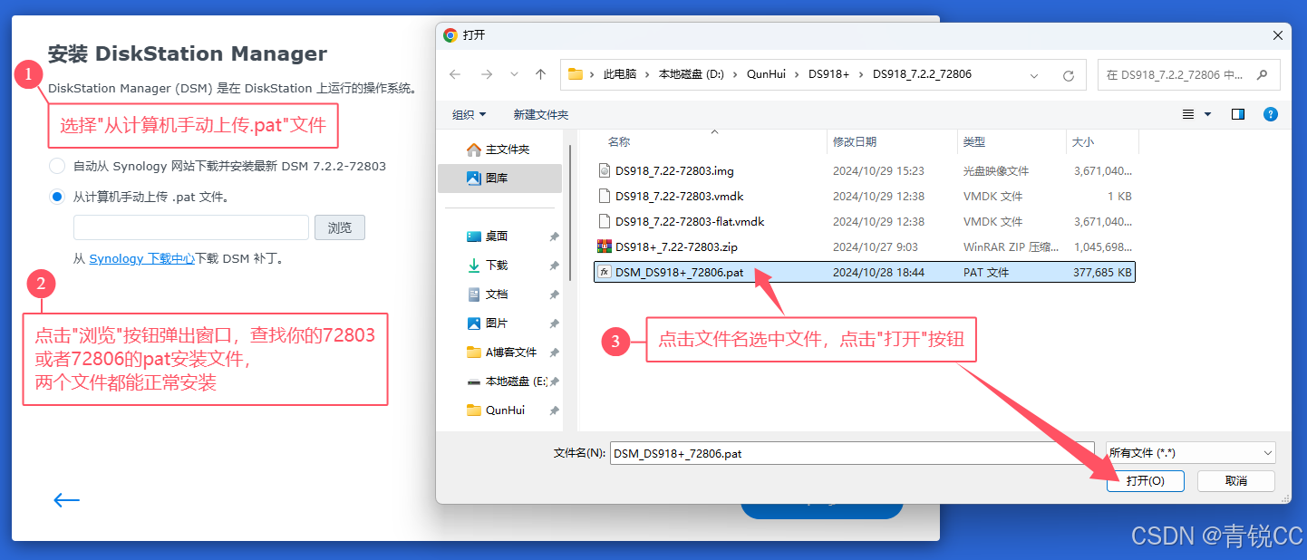Click the WinRAR zip file icon
The width and height of the screenshot is (1307, 560).
click(x=605, y=246)
